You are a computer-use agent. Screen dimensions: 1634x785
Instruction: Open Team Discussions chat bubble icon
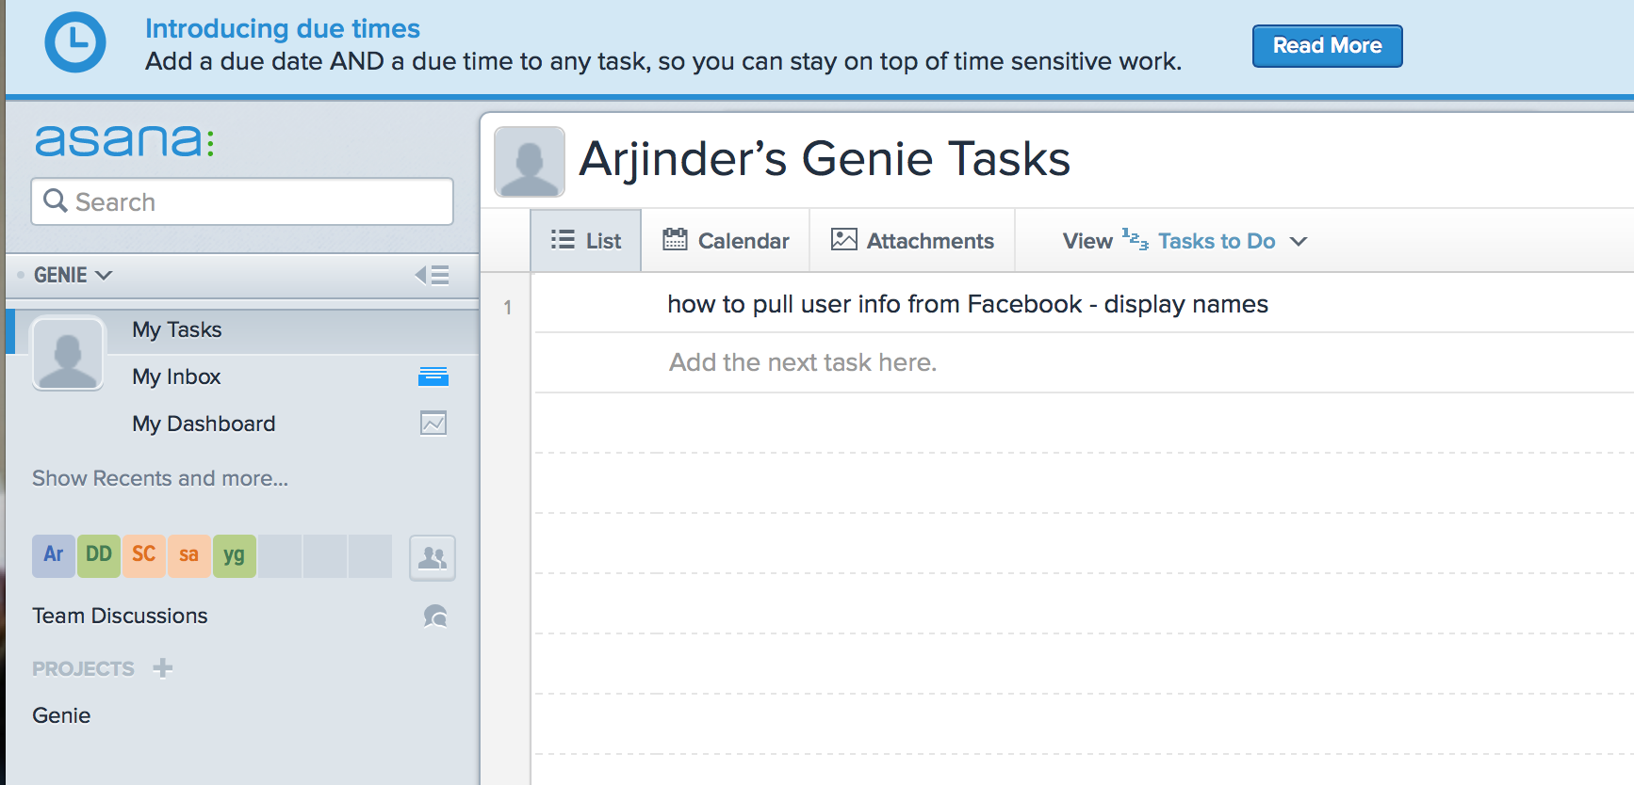point(435,617)
